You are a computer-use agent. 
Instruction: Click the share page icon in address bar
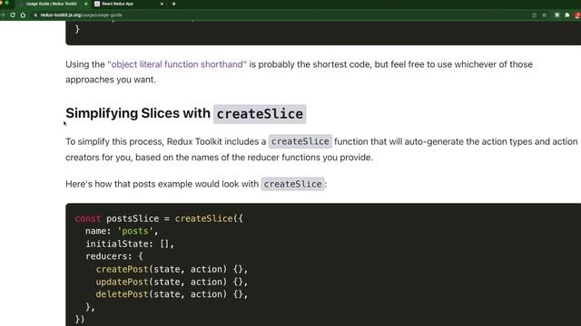coord(534,14)
